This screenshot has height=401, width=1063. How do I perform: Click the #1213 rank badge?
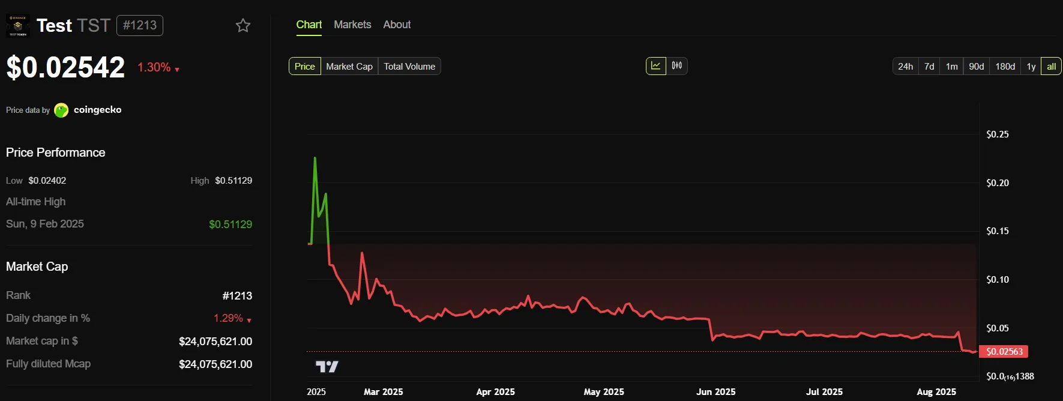[140, 25]
